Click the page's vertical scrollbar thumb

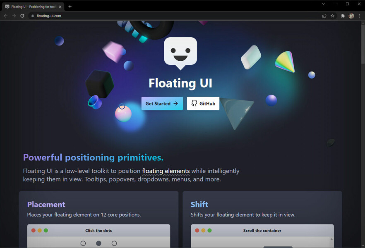pos(363,44)
